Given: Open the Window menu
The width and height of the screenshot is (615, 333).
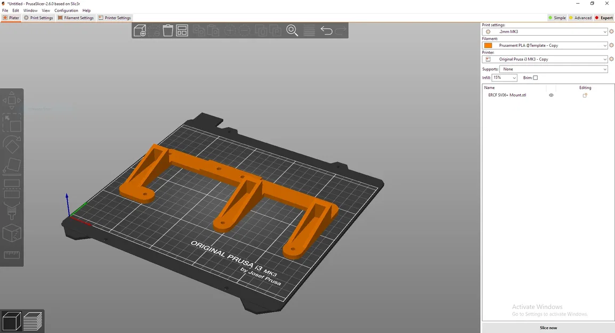Looking at the screenshot, I should tap(30, 11).
